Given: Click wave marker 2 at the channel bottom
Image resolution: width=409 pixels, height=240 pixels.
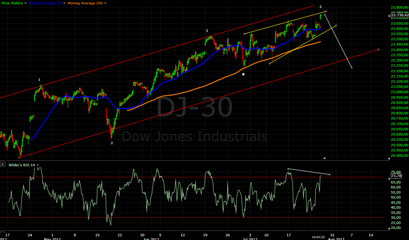Looking at the screenshot, I should pos(111,143).
